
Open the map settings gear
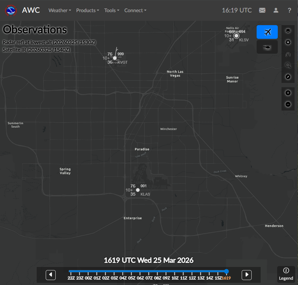point(288,42)
